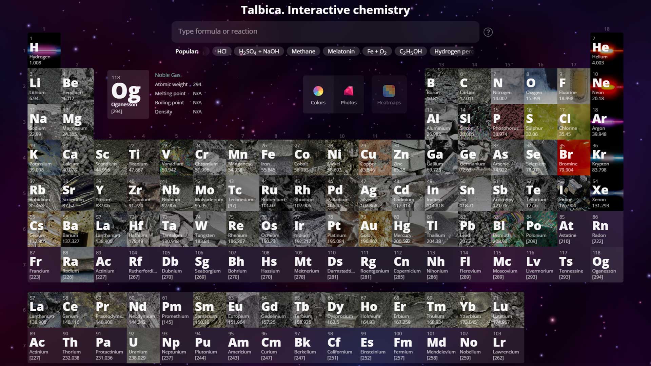This screenshot has width=651, height=366.
Task: Open the Sulphur element tile
Action: [541, 122]
